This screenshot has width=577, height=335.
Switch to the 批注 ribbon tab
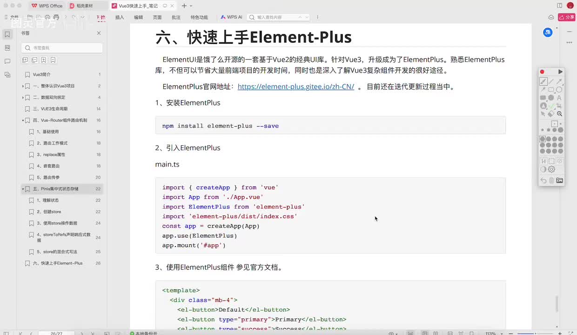(x=176, y=17)
